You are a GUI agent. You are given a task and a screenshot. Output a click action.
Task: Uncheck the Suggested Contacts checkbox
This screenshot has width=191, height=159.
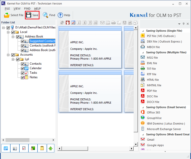(x=22, y=41)
